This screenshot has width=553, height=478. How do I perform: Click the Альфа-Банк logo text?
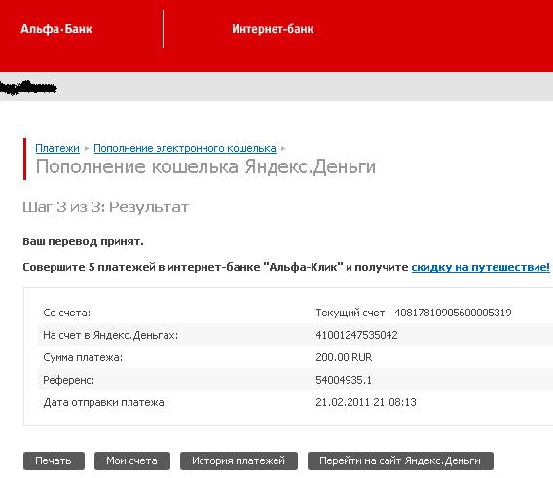click(x=56, y=29)
